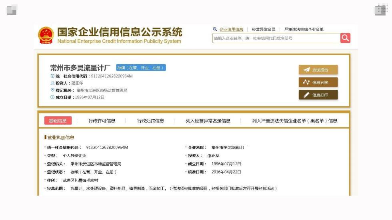Screen dimensions: 392x220
Task: Click the info icon beside 成立日期
Action: coord(52,97)
